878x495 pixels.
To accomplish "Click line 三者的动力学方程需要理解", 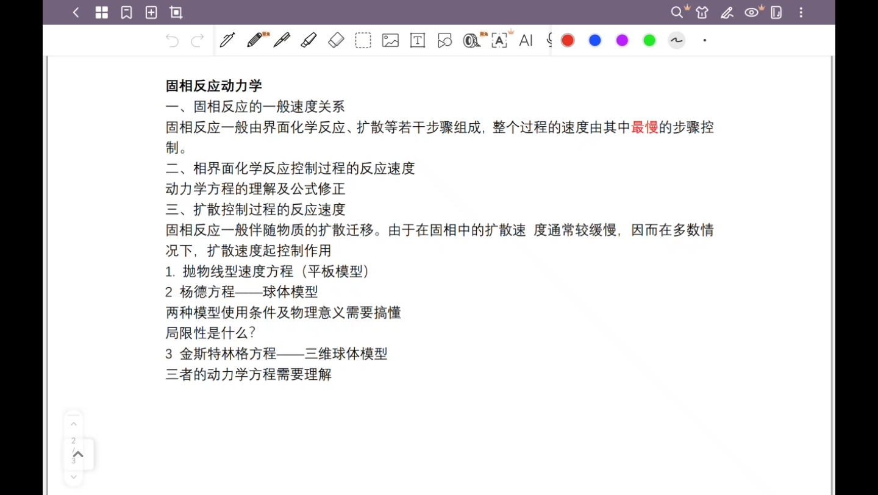I will pos(248,374).
